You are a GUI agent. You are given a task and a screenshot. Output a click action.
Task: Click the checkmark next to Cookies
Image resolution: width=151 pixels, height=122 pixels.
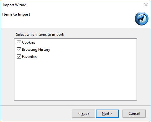pos(19,42)
